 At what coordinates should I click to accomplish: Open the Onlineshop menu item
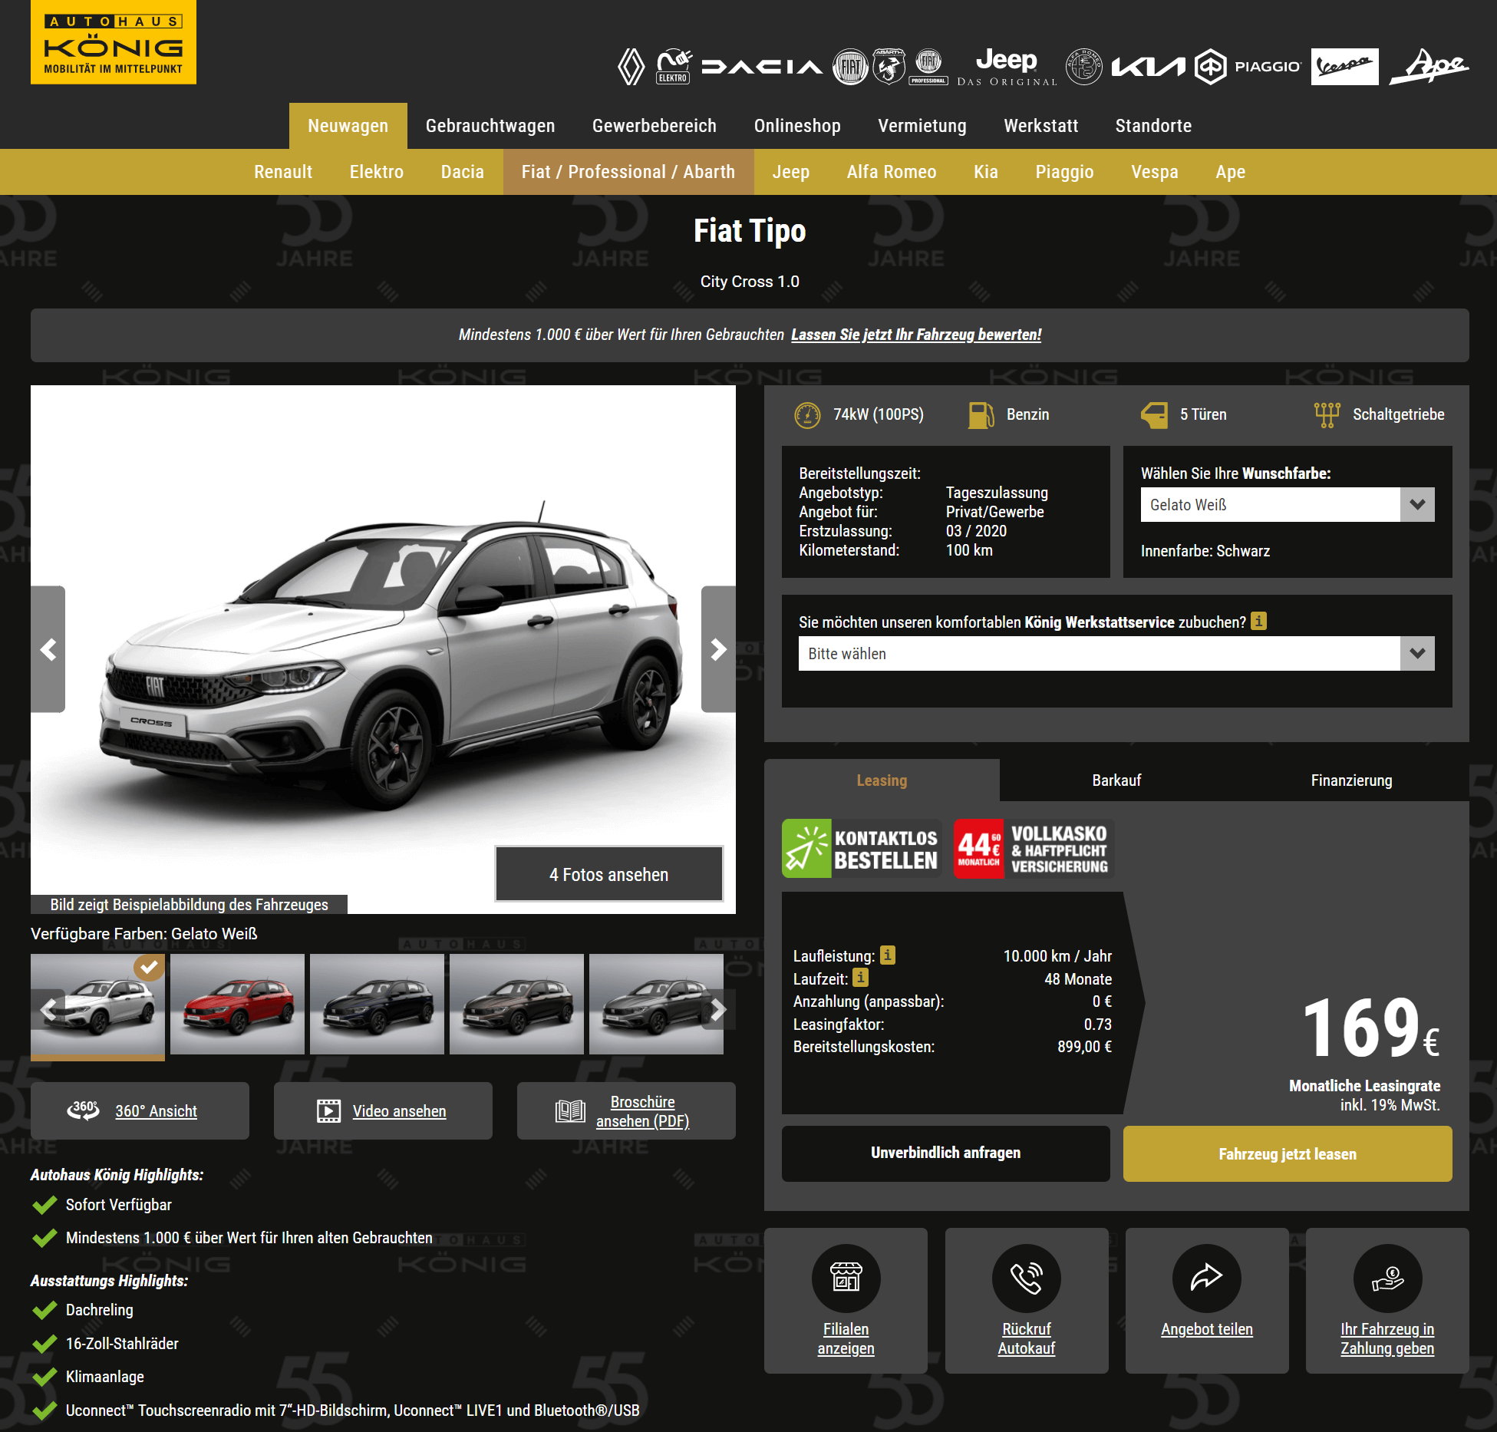tap(797, 126)
